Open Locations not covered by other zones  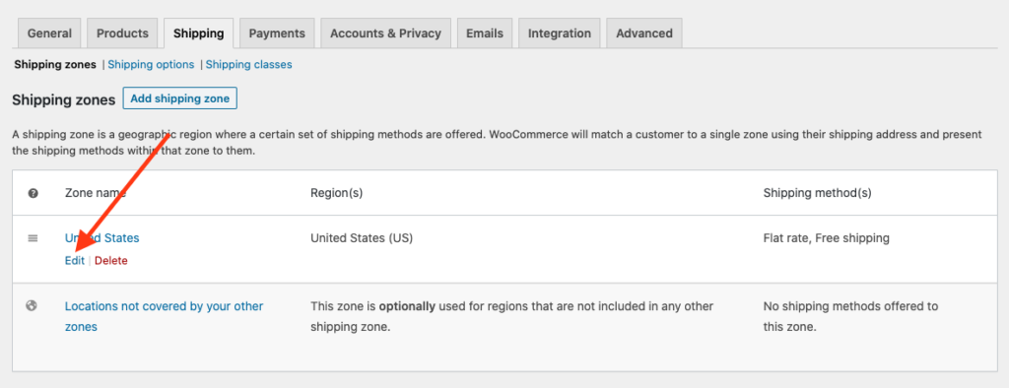click(165, 316)
